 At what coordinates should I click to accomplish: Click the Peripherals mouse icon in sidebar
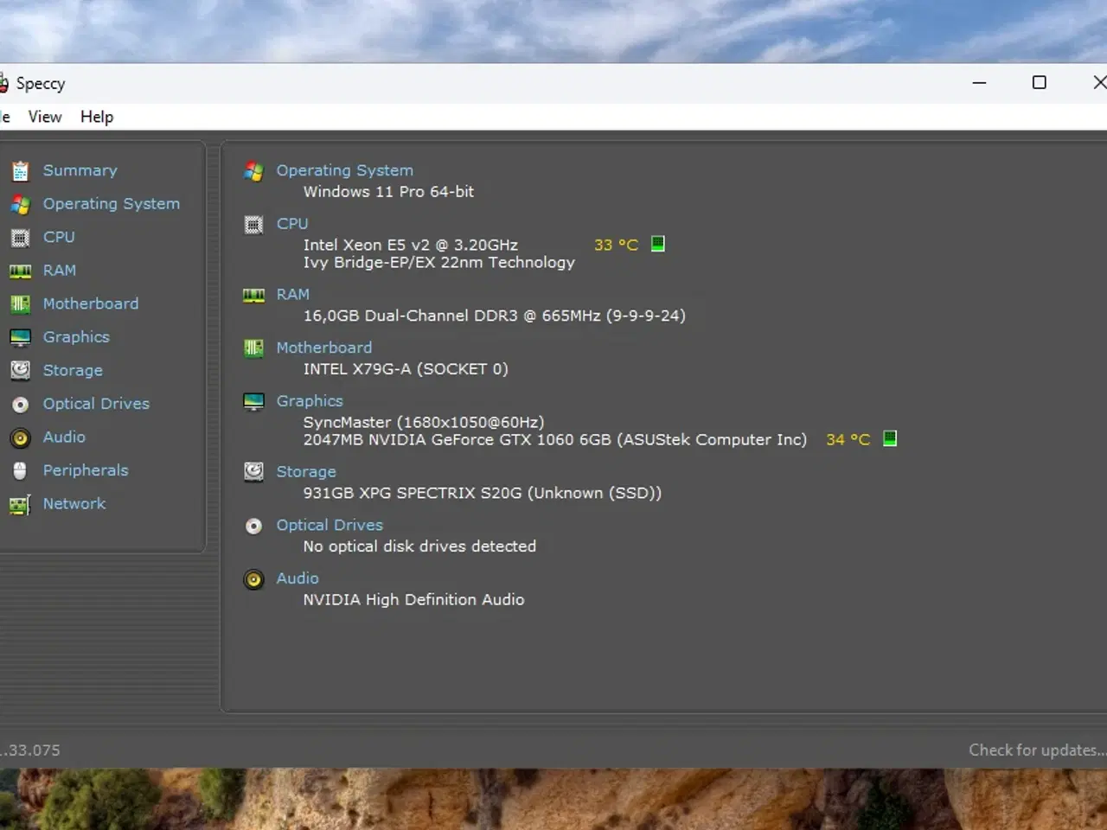point(20,471)
